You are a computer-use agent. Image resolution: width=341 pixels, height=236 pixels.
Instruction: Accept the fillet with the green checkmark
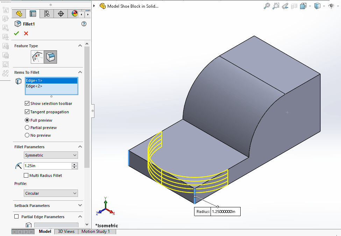click(16, 34)
